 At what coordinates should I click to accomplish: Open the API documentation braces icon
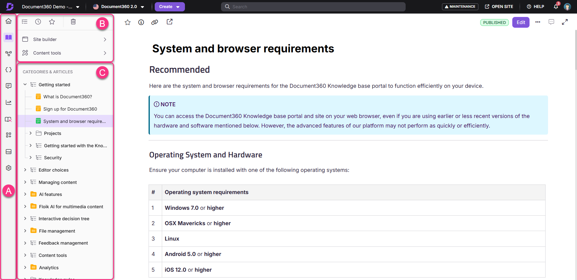click(x=8, y=70)
